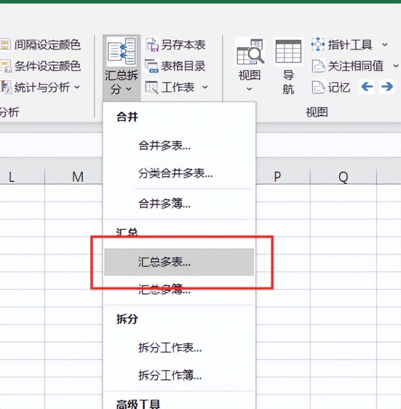Choose 拆分工作表... menu item

pos(179,348)
